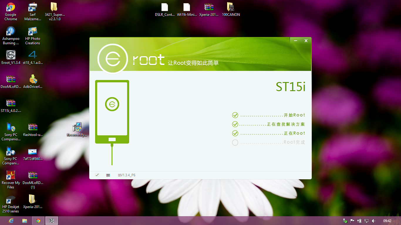Click the Eroot taskbar button
The width and height of the screenshot is (401, 225).
52,221
